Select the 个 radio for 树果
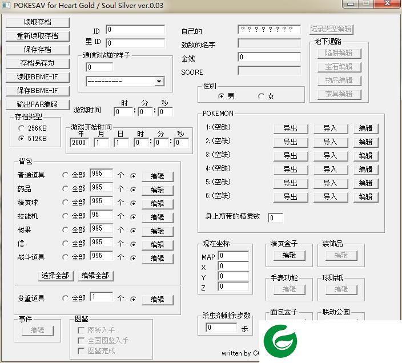 (133, 231)
